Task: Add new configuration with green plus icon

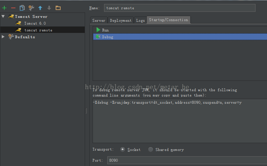Action: pos(4,8)
